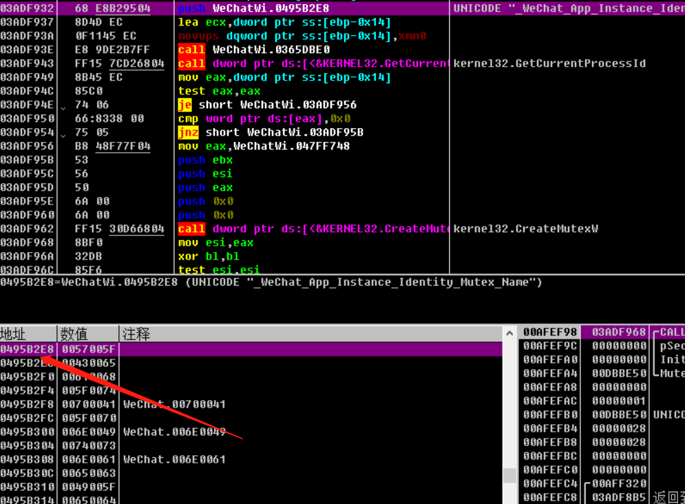Click the jump marker beside address 03ADF954
The height and width of the screenshot is (504, 685).
tap(63, 136)
